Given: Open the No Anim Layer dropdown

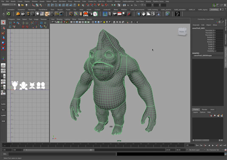Looking at the screenshot, I should pyautogui.click(x=194, y=150).
